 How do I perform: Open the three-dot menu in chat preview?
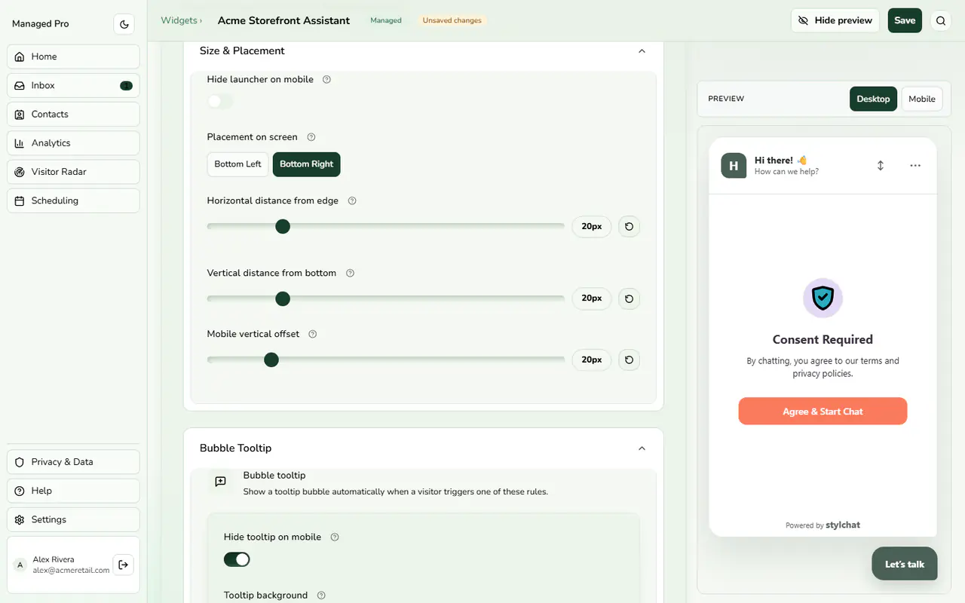[915, 165]
